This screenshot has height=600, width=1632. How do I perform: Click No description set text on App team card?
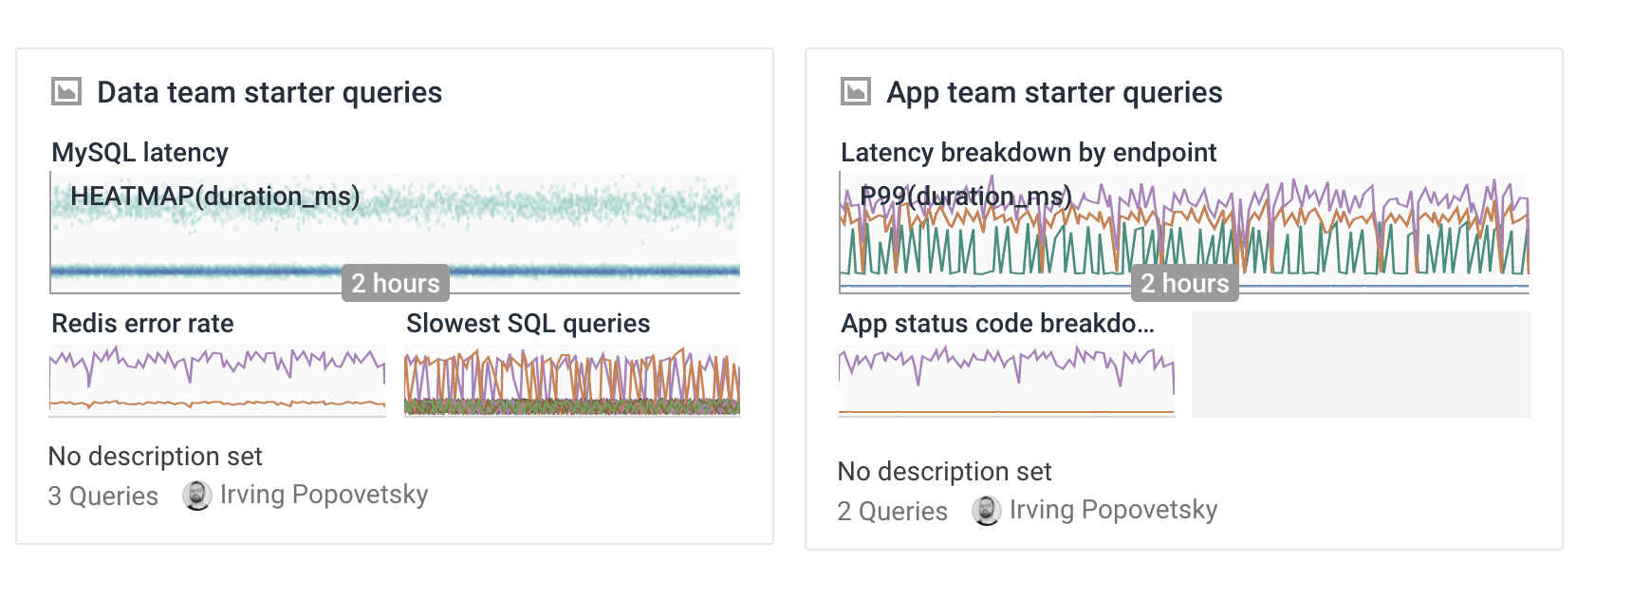[944, 472]
